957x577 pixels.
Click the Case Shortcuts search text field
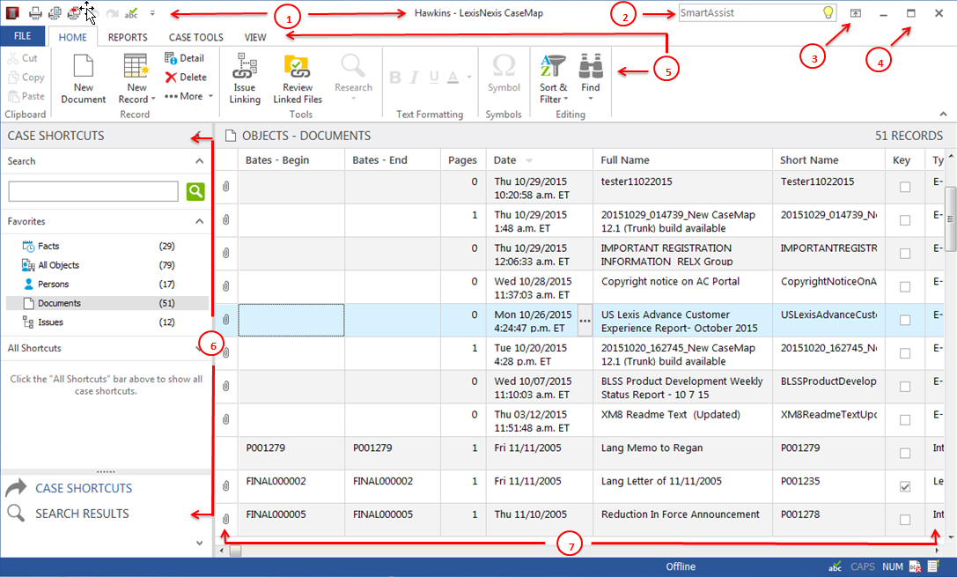click(x=93, y=192)
